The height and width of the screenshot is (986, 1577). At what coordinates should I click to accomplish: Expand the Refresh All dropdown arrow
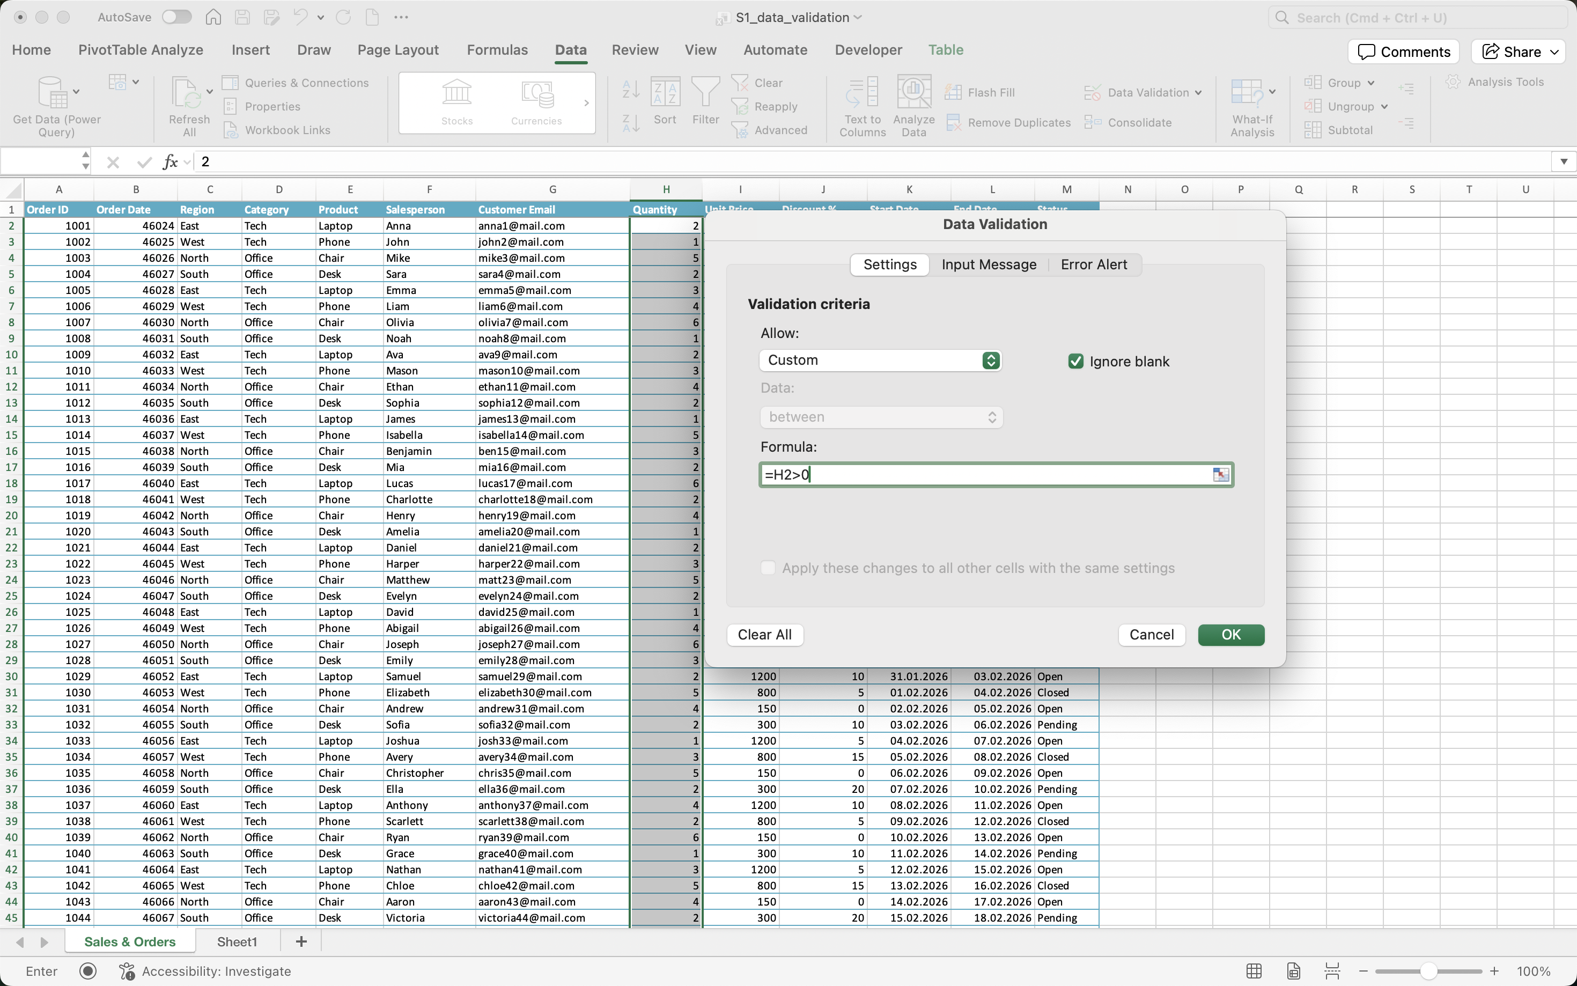[x=209, y=92]
